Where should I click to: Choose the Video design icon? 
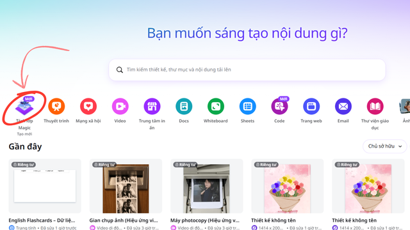[x=120, y=107]
